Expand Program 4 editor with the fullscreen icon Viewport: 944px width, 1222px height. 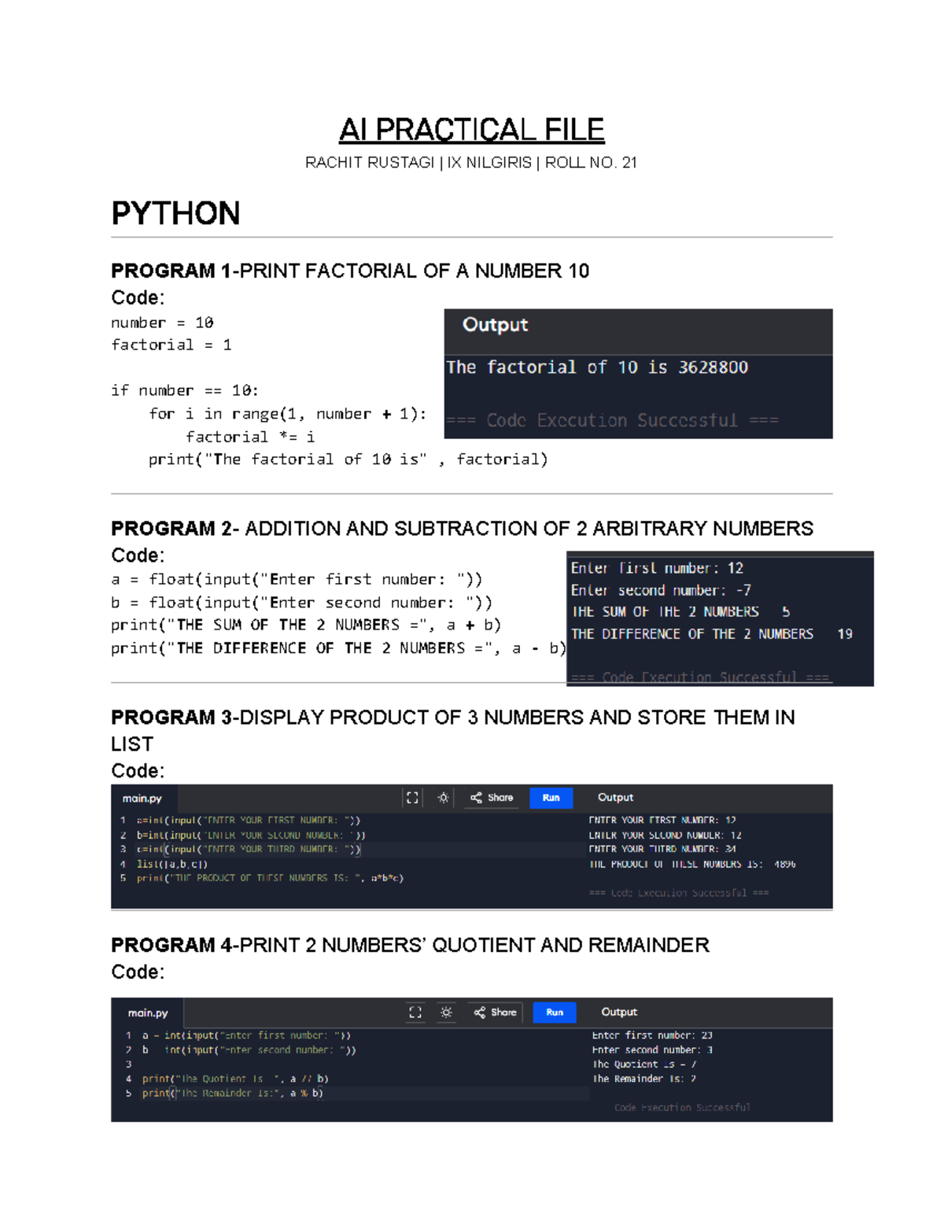(x=415, y=1013)
